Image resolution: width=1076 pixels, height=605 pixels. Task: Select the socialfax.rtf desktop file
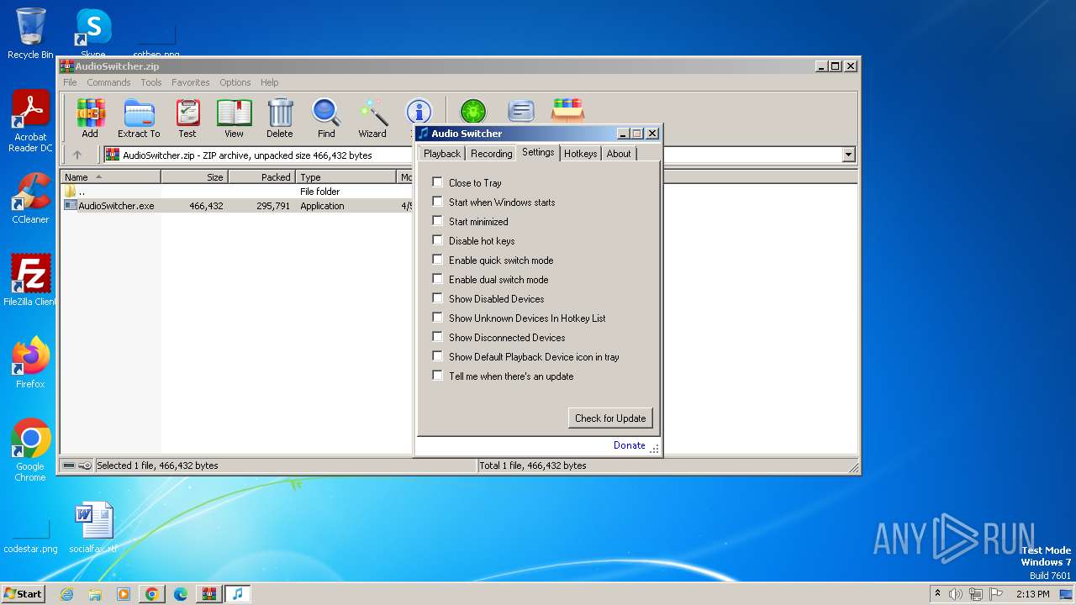coord(93,528)
